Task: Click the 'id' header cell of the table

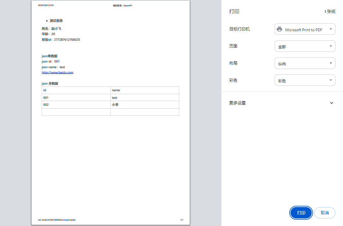Action: [x=45, y=90]
